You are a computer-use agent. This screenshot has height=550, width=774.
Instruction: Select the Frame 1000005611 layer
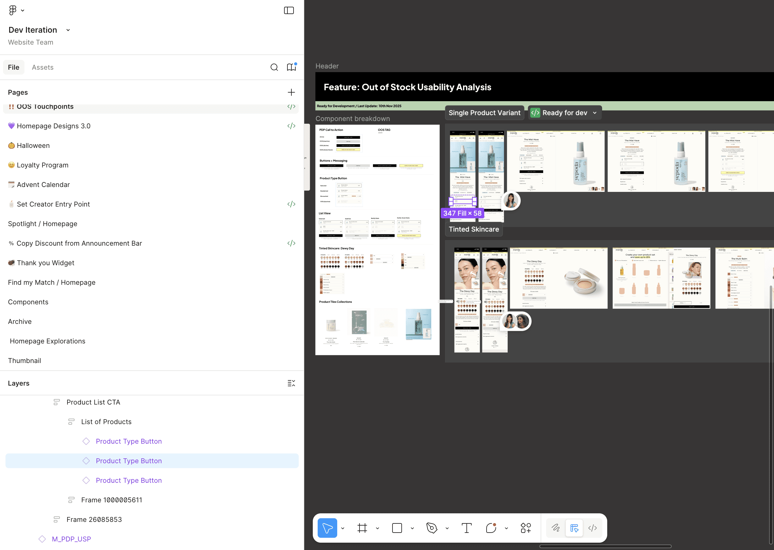pos(111,500)
